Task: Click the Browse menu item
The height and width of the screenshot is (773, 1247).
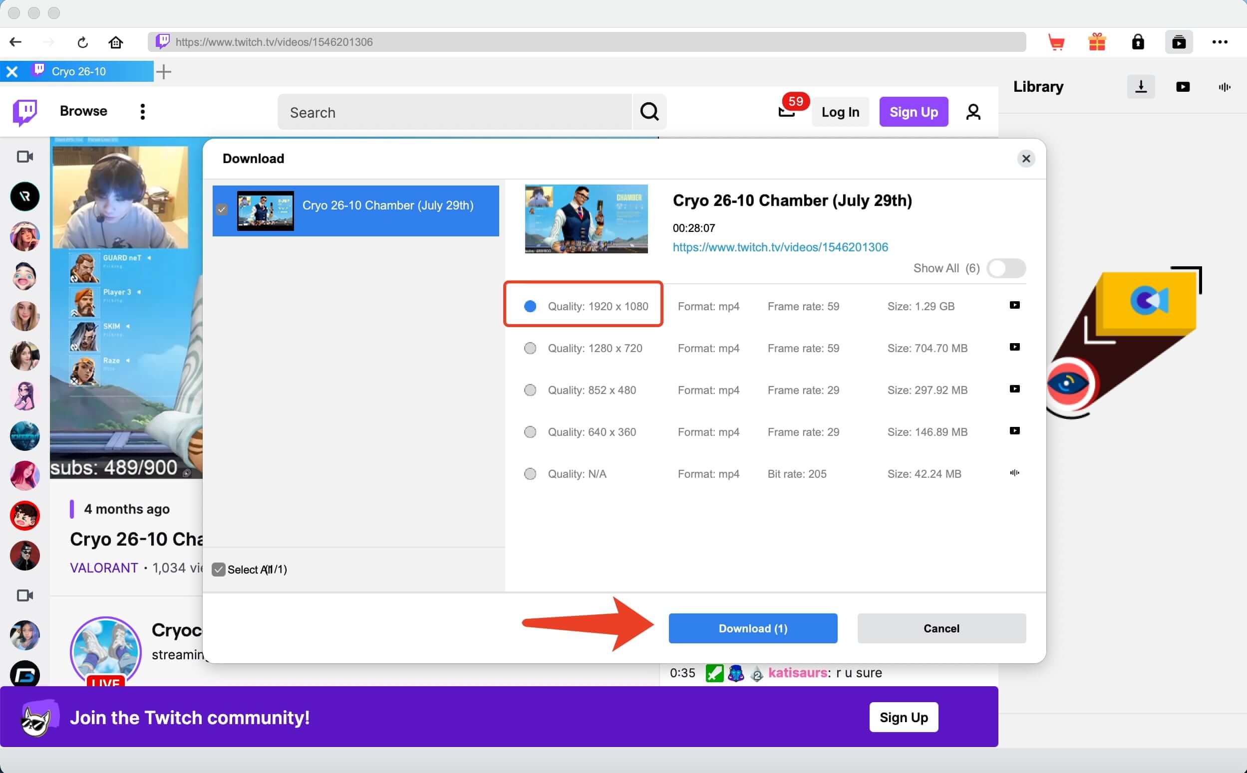Action: point(83,111)
